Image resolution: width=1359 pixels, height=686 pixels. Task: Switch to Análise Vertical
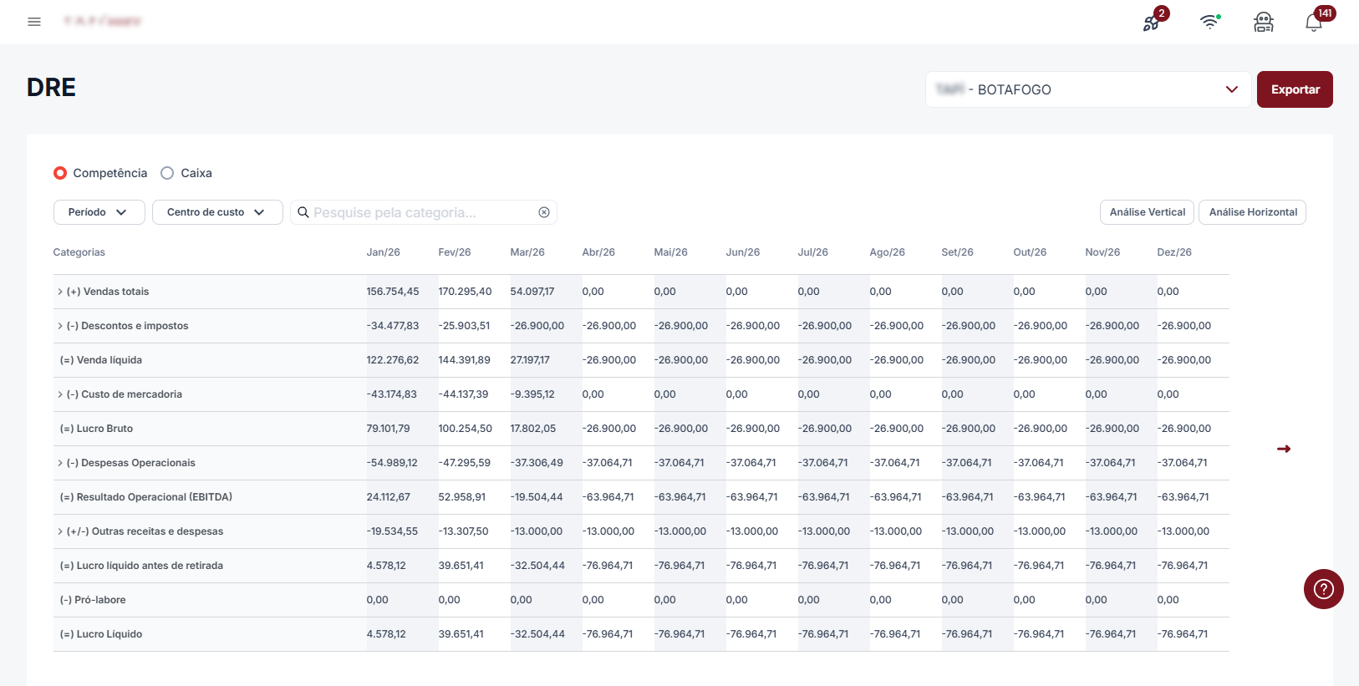pos(1147,212)
